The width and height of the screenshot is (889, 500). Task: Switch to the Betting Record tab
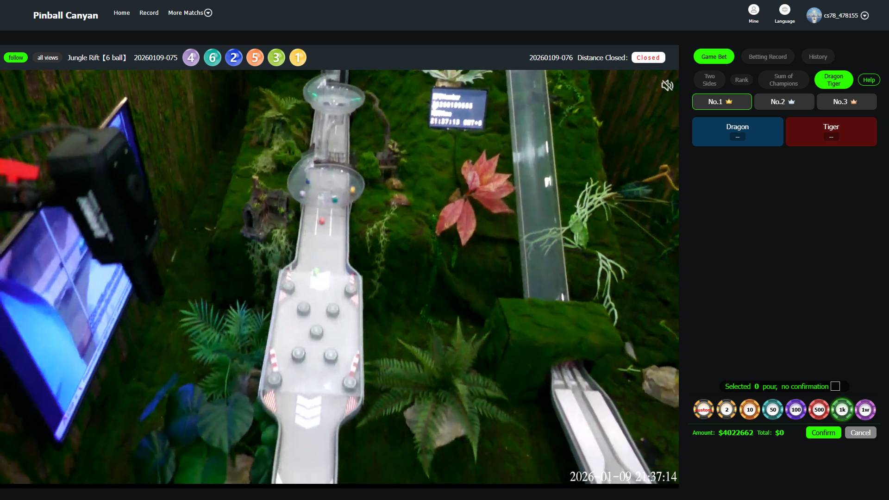pyautogui.click(x=767, y=57)
